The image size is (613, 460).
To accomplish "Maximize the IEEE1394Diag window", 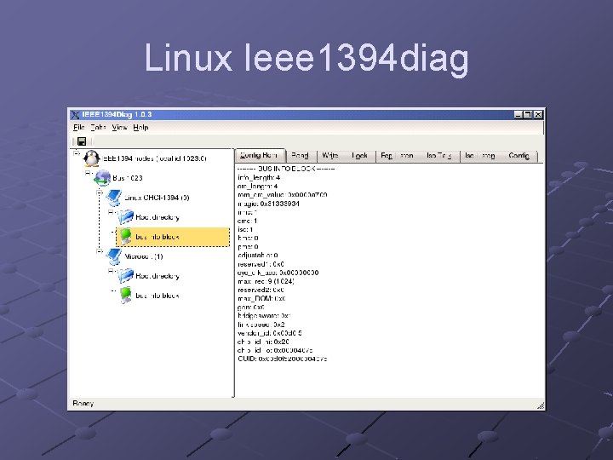I will [528, 114].
